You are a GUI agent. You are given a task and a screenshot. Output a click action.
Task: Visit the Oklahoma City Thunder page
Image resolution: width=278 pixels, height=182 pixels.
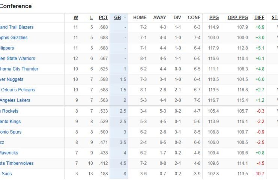(19, 69)
